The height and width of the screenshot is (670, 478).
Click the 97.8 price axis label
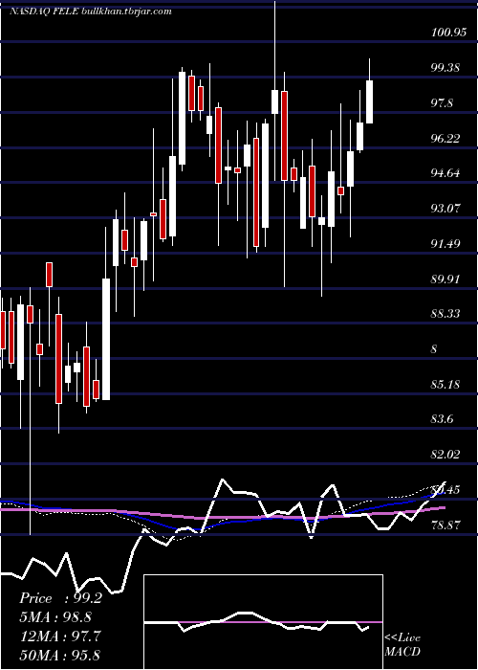click(x=442, y=103)
